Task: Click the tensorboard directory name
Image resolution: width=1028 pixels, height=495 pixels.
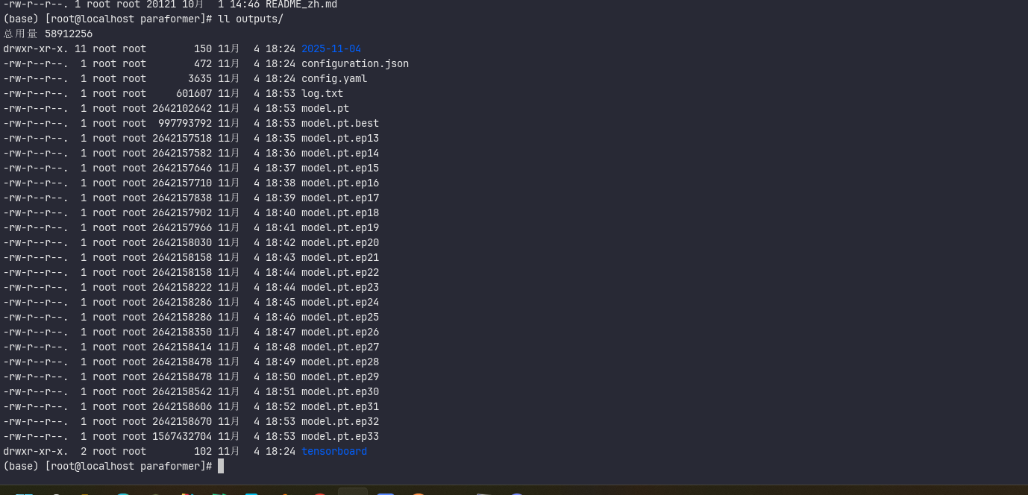Action: point(334,452)
